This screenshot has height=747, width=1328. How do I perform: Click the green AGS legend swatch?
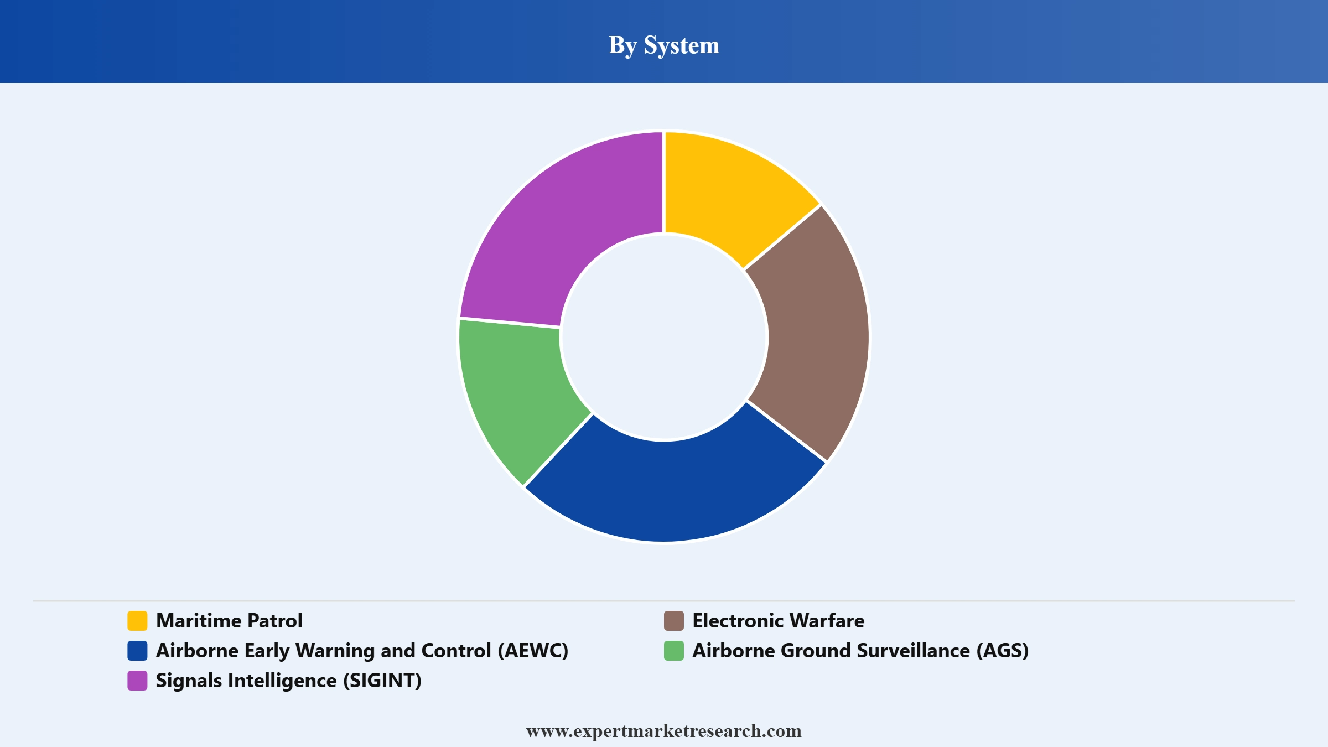(674, 651)
